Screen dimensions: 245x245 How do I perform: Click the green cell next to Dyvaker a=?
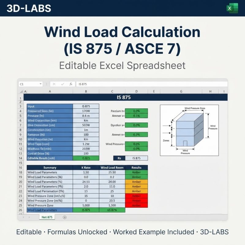136,125
